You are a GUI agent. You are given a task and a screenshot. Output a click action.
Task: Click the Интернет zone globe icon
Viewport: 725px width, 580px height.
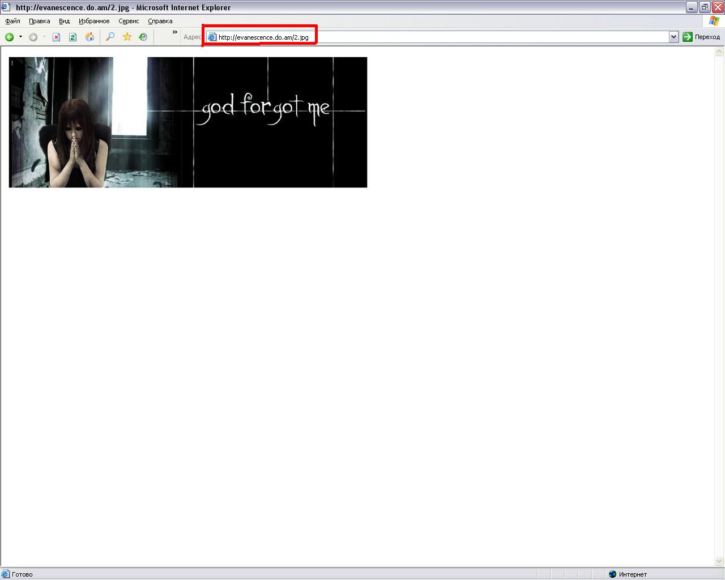(x=612, y=574)
